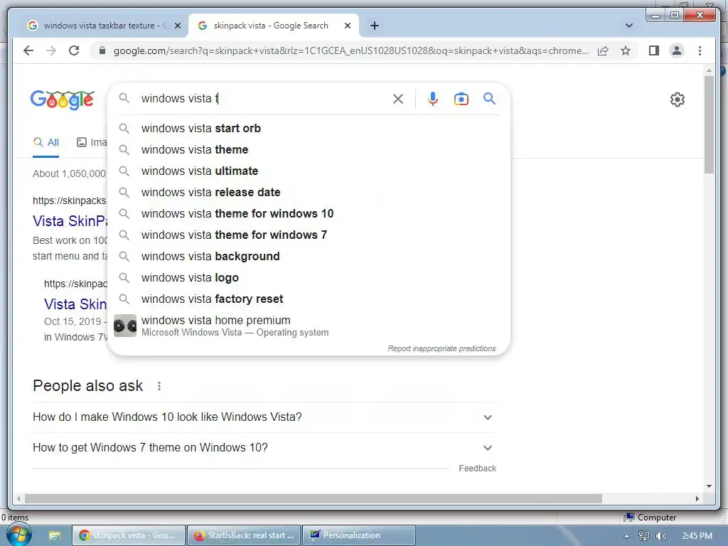Open Windows Explorer from the taskbar

coord(55,535)
